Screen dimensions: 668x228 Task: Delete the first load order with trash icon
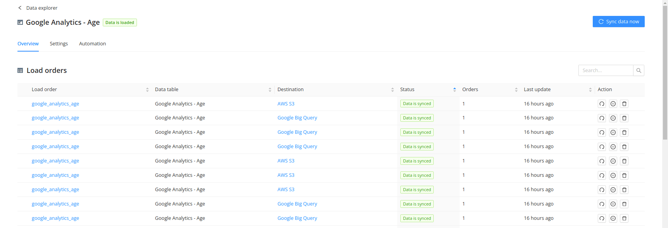[x=624, y=104]
